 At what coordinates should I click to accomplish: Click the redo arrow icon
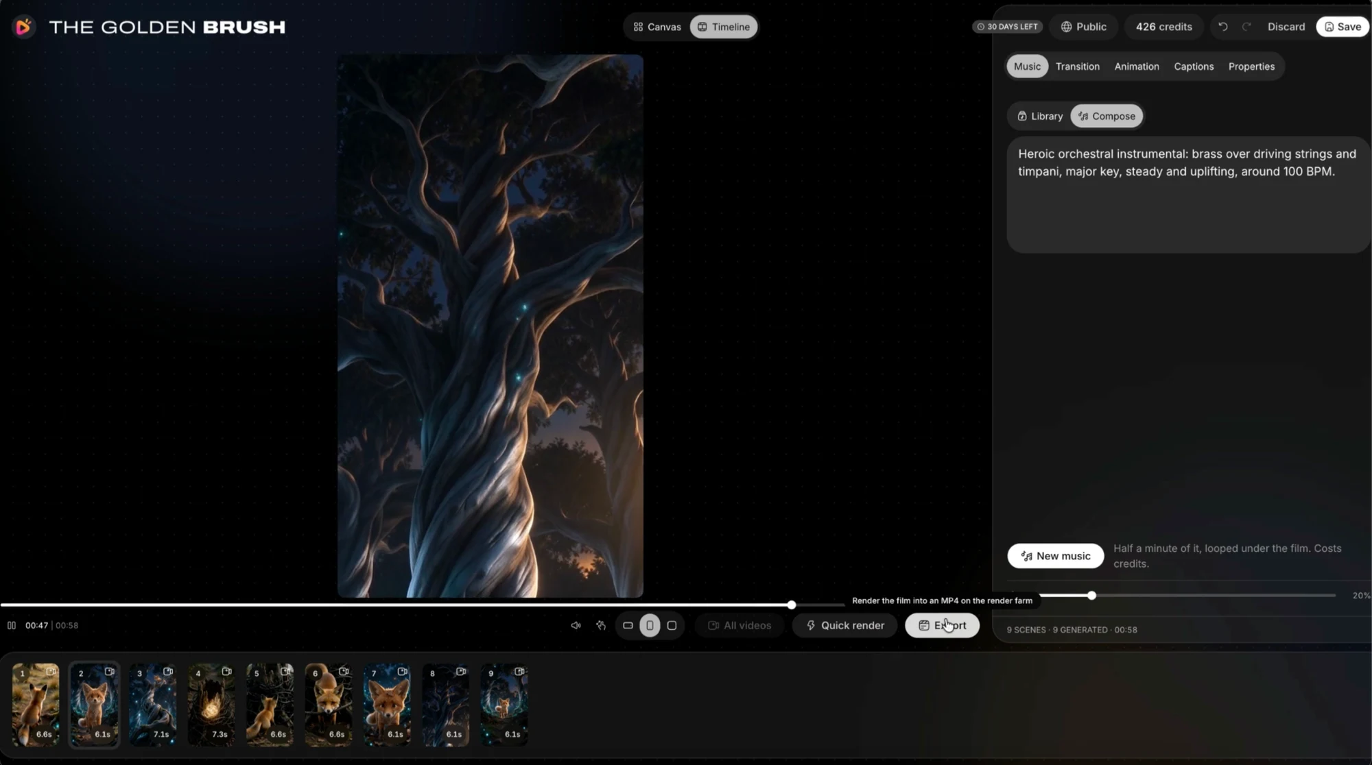pyautogui.click(x=1246, y=27)
